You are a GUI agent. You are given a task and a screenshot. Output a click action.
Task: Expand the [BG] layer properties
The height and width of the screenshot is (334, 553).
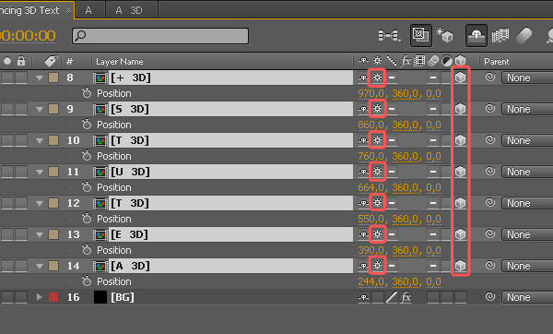(39, 297)
